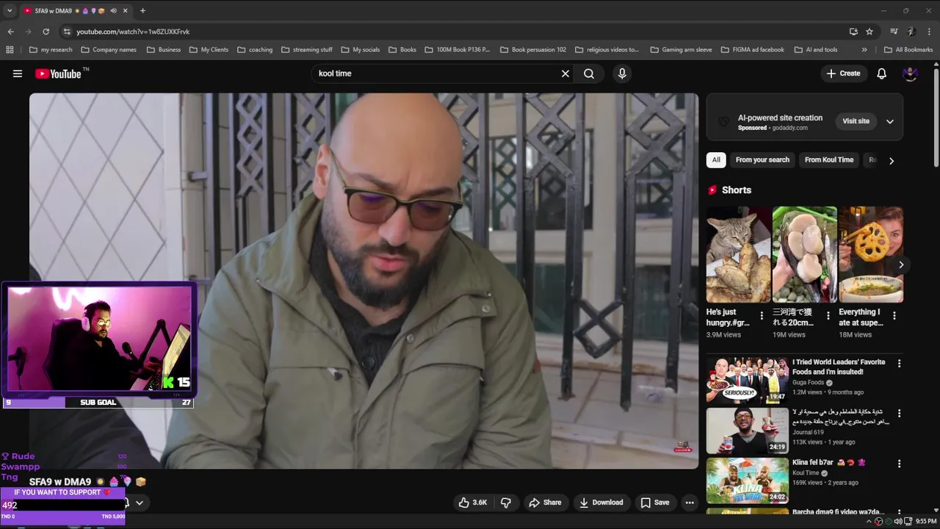This screenshot has width=940, height=529.
Task: Open options for Journal 619 video
Action: pos(899,413)
